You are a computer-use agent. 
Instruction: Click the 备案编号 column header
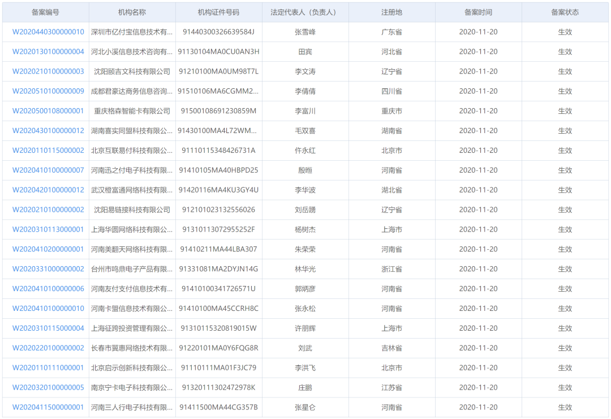coord(46,12)
